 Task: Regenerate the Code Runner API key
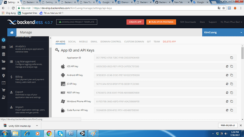pyautogui.click(x=227, y=110)
